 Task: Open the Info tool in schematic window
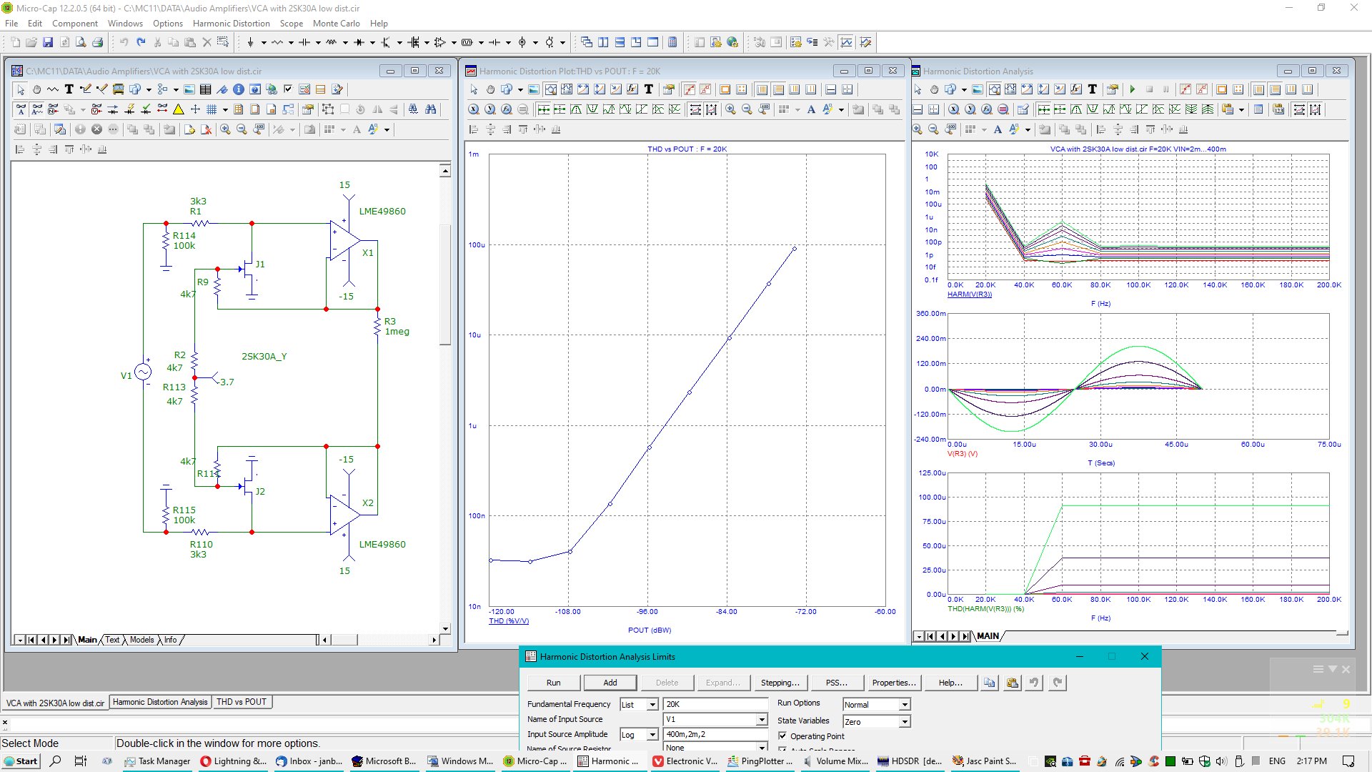pos(239,89)
